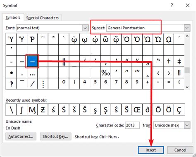Open the Special Characters tab
This screenshot has height=157, width=196.
[x=43, y=18]
